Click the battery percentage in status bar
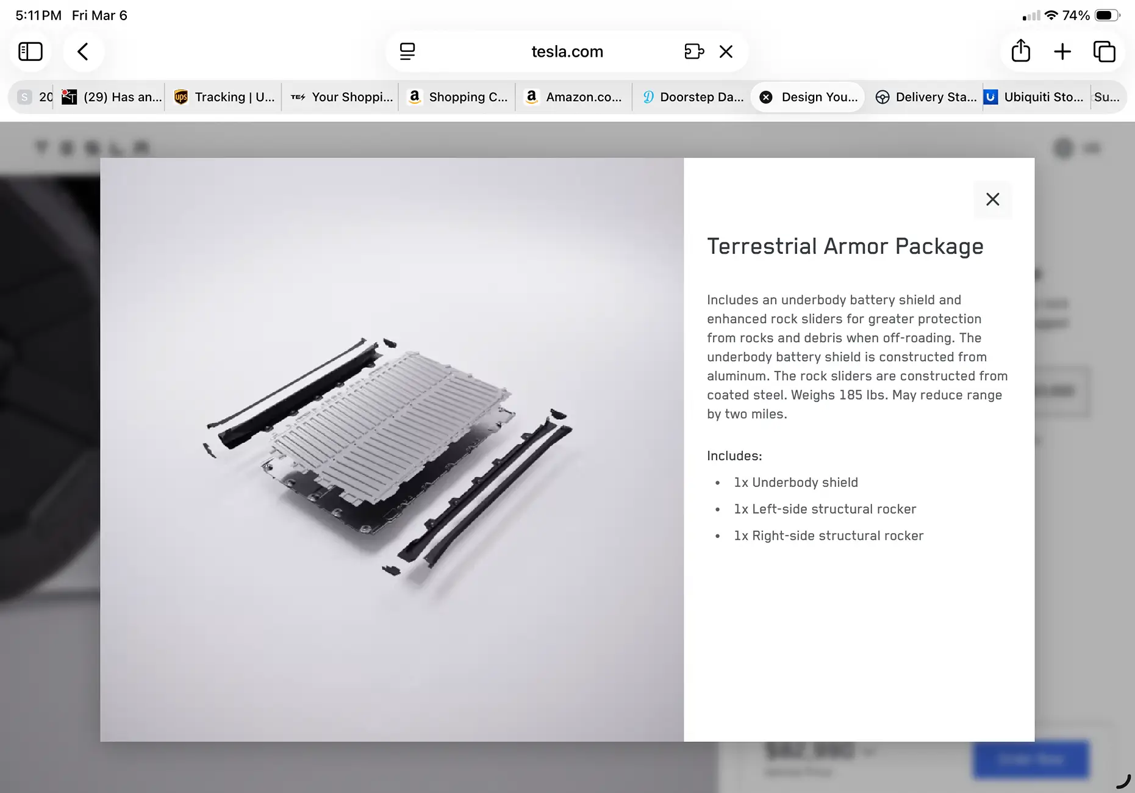 coord(1076,15)
